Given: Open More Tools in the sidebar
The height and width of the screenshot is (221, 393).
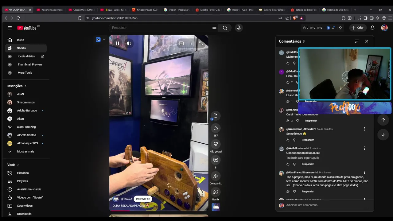Looking at the screenshot, I should click(26, 73).
